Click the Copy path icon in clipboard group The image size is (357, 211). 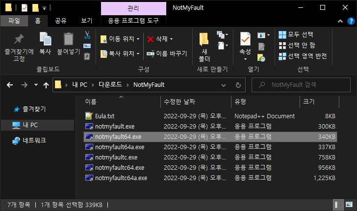pos(87,46)
